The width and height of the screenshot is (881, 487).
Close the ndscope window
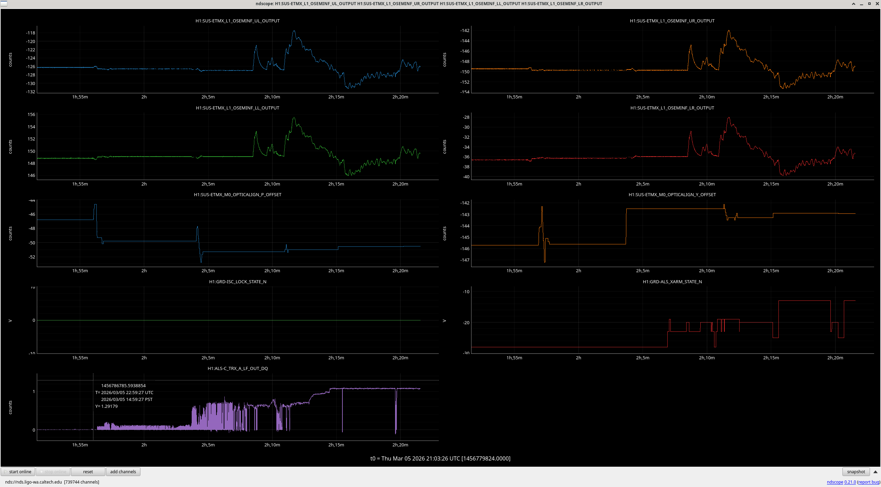click(x=877, y=4)
